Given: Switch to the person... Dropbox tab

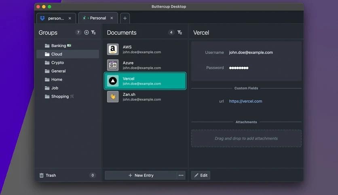Looking at the screenshot, I should [x=56, y=18].
